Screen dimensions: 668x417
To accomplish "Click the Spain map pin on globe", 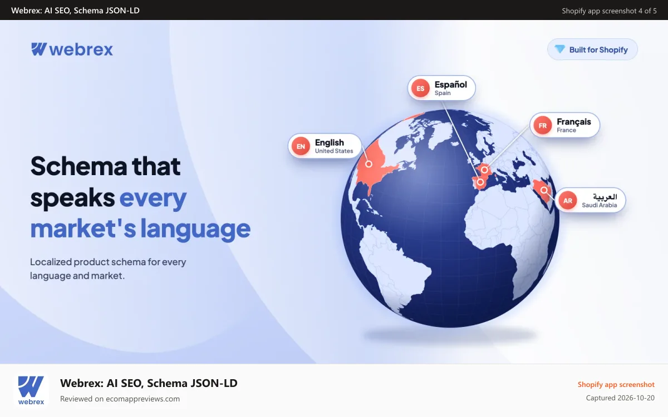I will (480, 182).
